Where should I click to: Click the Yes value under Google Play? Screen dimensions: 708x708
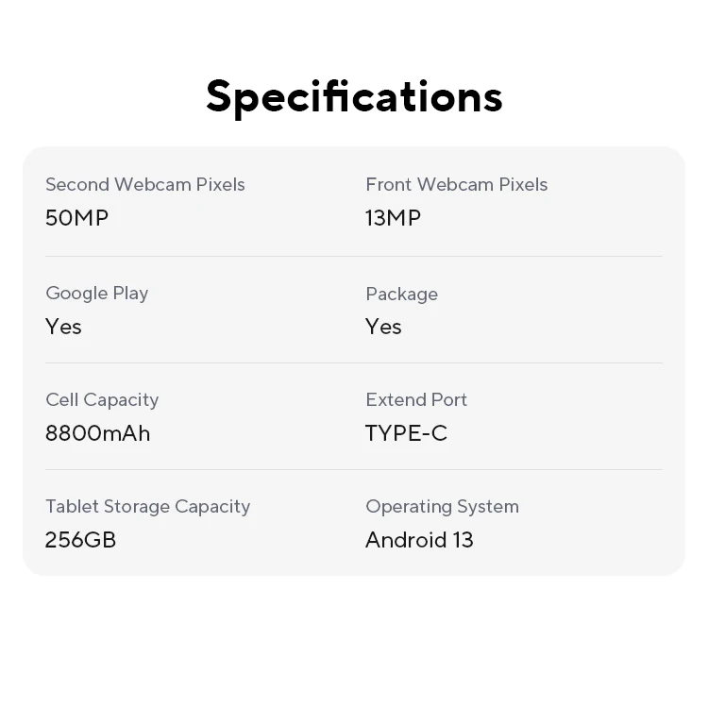pos(63,327)
